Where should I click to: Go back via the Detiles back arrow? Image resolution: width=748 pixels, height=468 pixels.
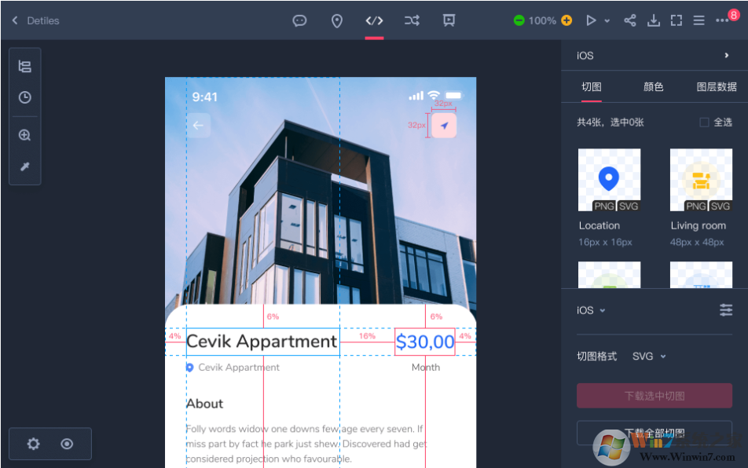pyautogui.click(x=15, y=20)
